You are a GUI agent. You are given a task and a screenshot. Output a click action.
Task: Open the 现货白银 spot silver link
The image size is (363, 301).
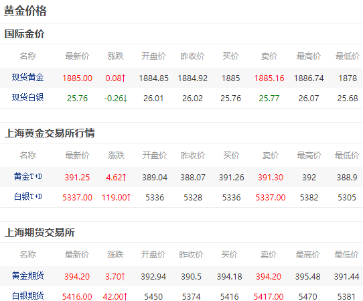(x=27, y=98)
